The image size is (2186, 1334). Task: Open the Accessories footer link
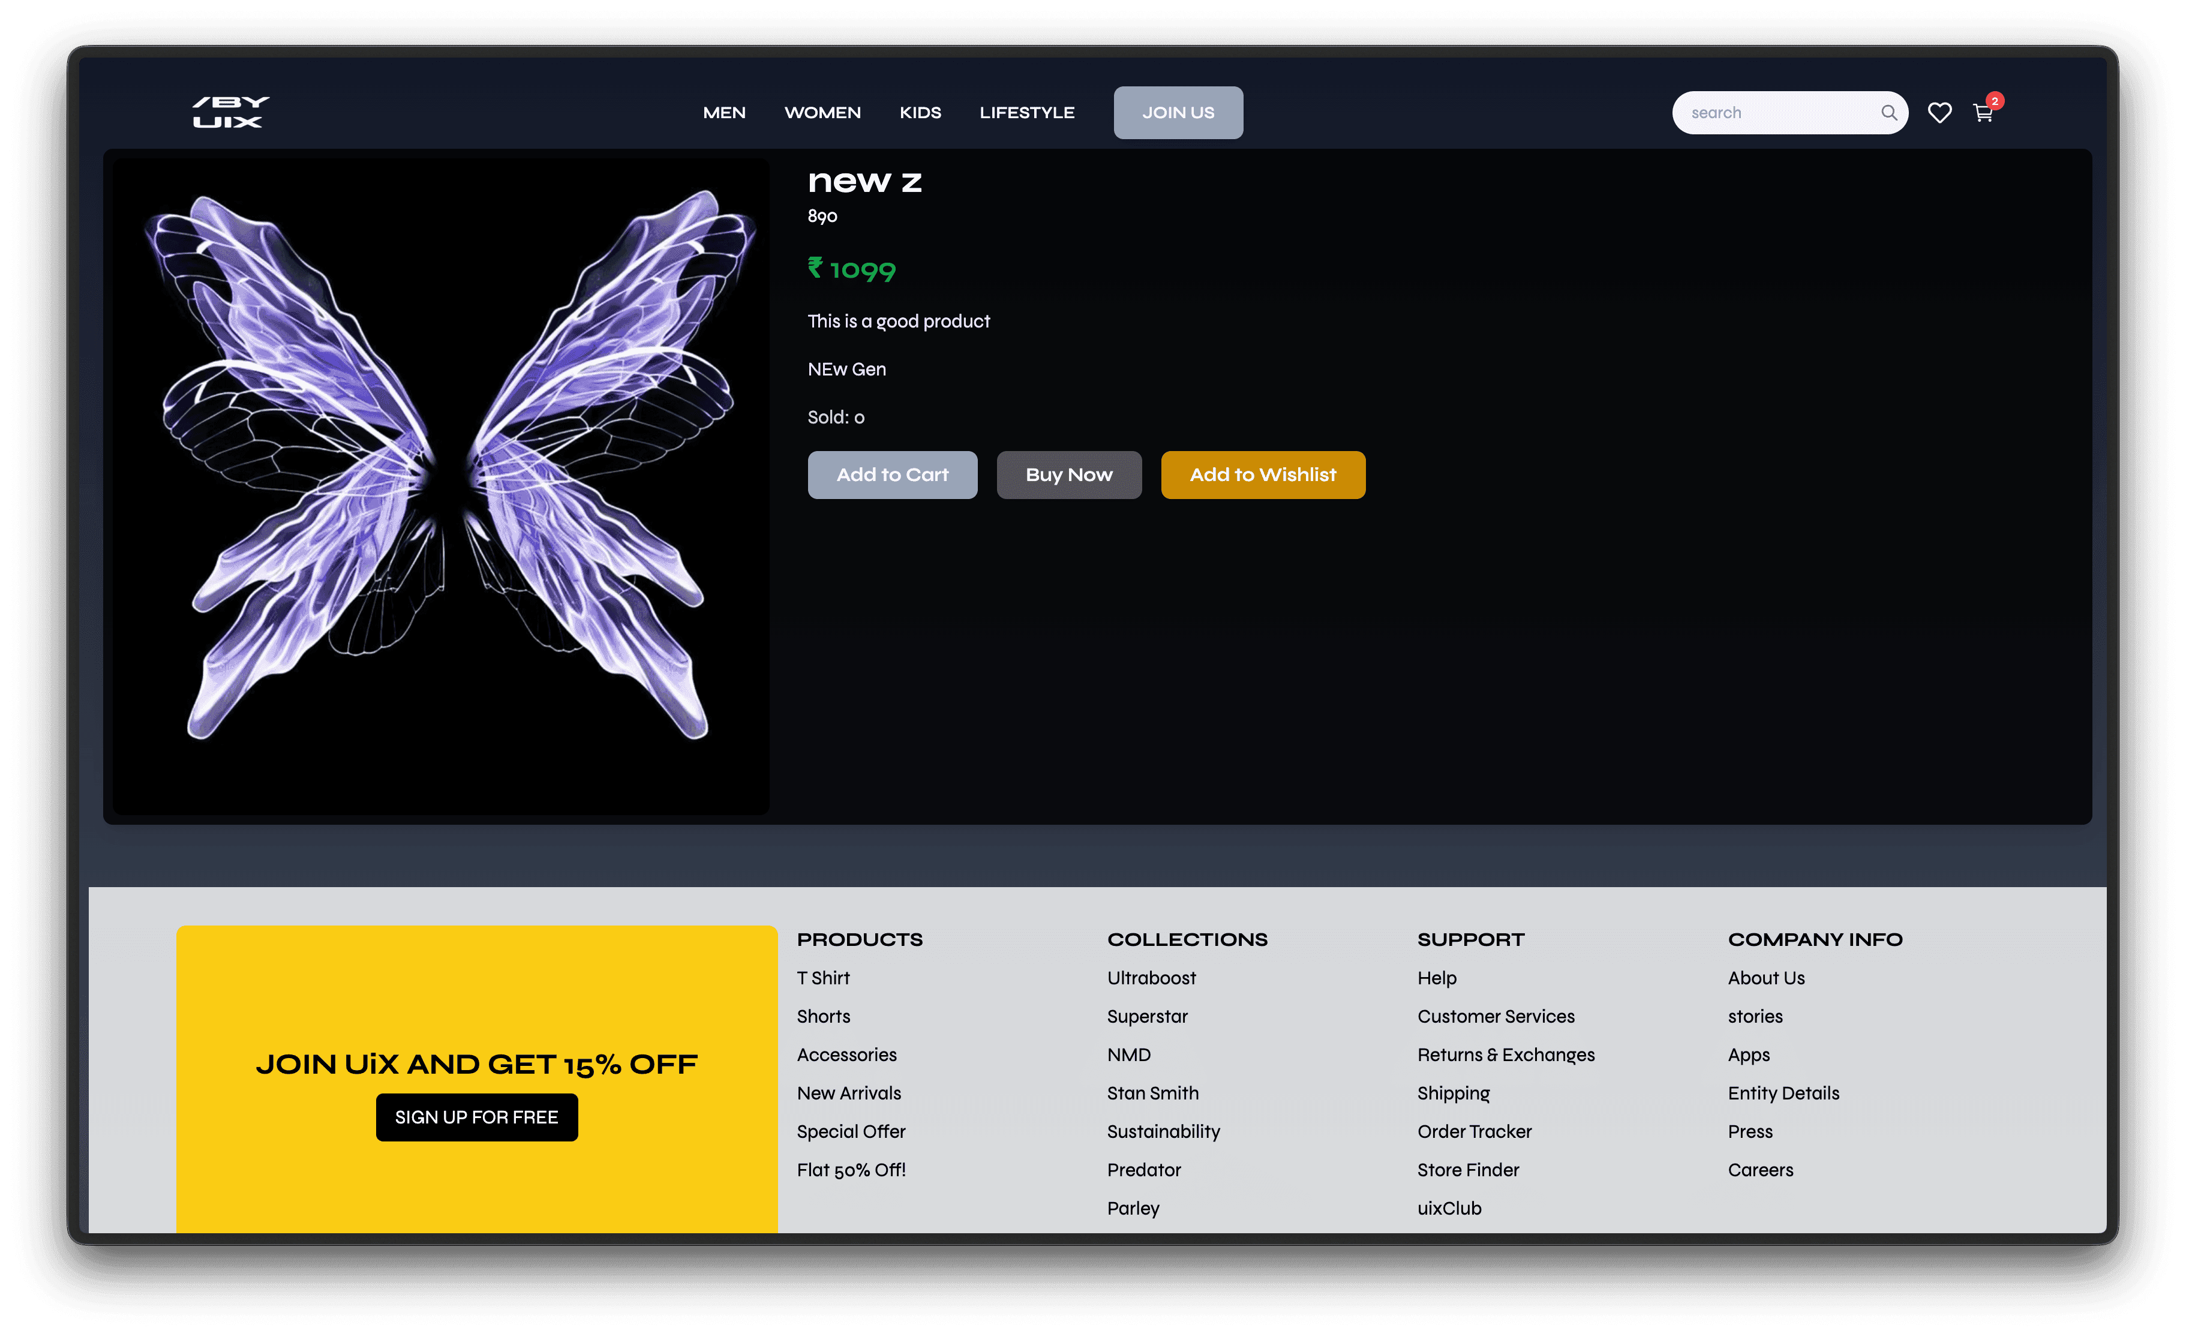846,1054
